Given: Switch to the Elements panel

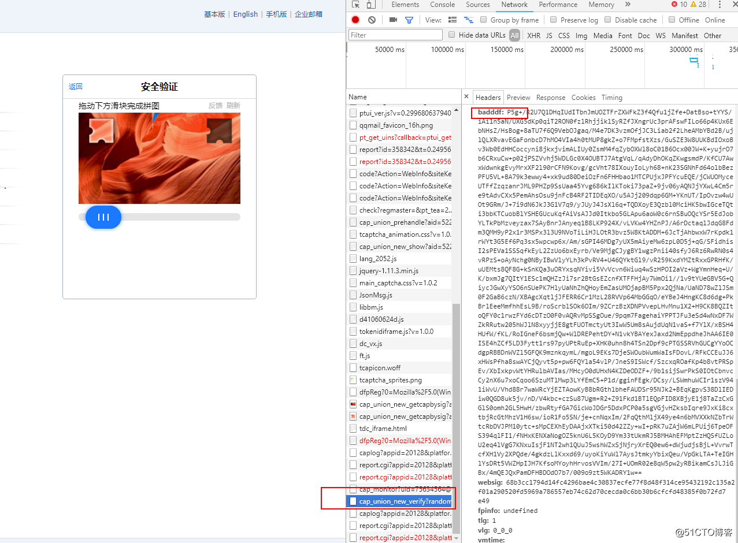Looking at the screenshot, I should coord(405,5).
